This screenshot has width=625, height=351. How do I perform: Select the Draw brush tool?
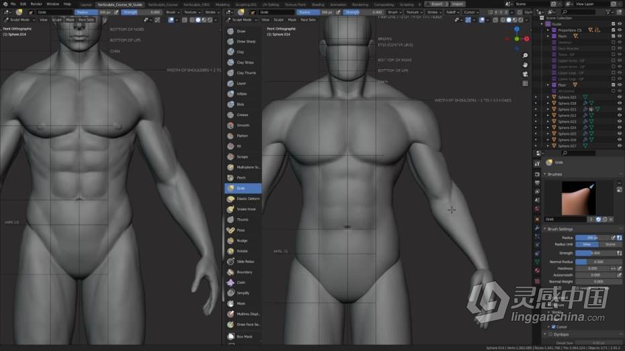tap(243, 31)
